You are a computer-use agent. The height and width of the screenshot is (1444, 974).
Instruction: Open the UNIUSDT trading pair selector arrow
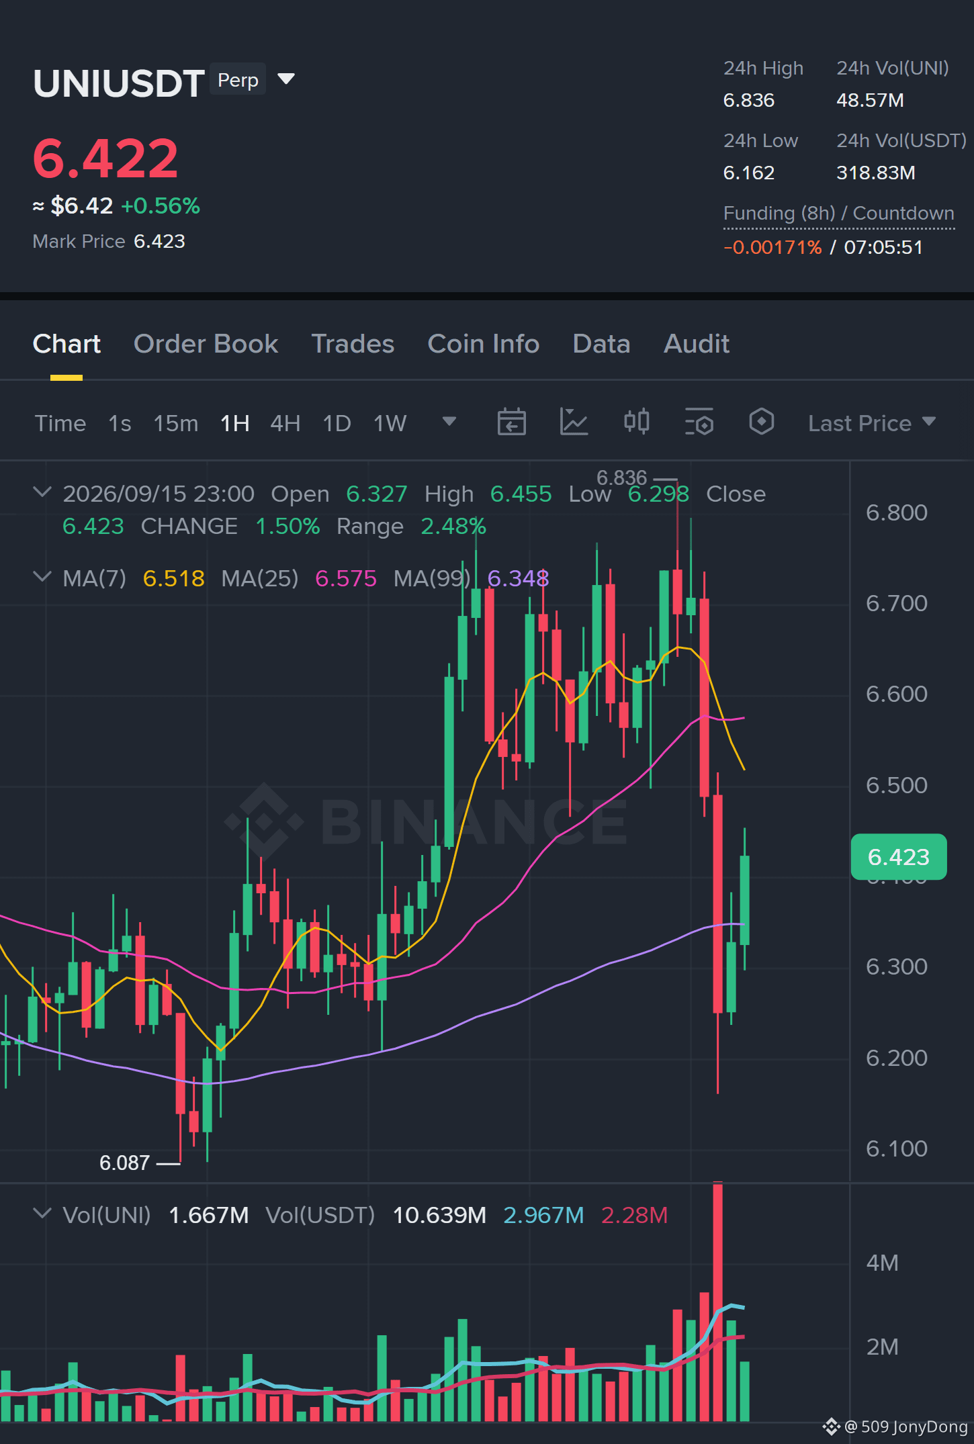tap(286, 79)
